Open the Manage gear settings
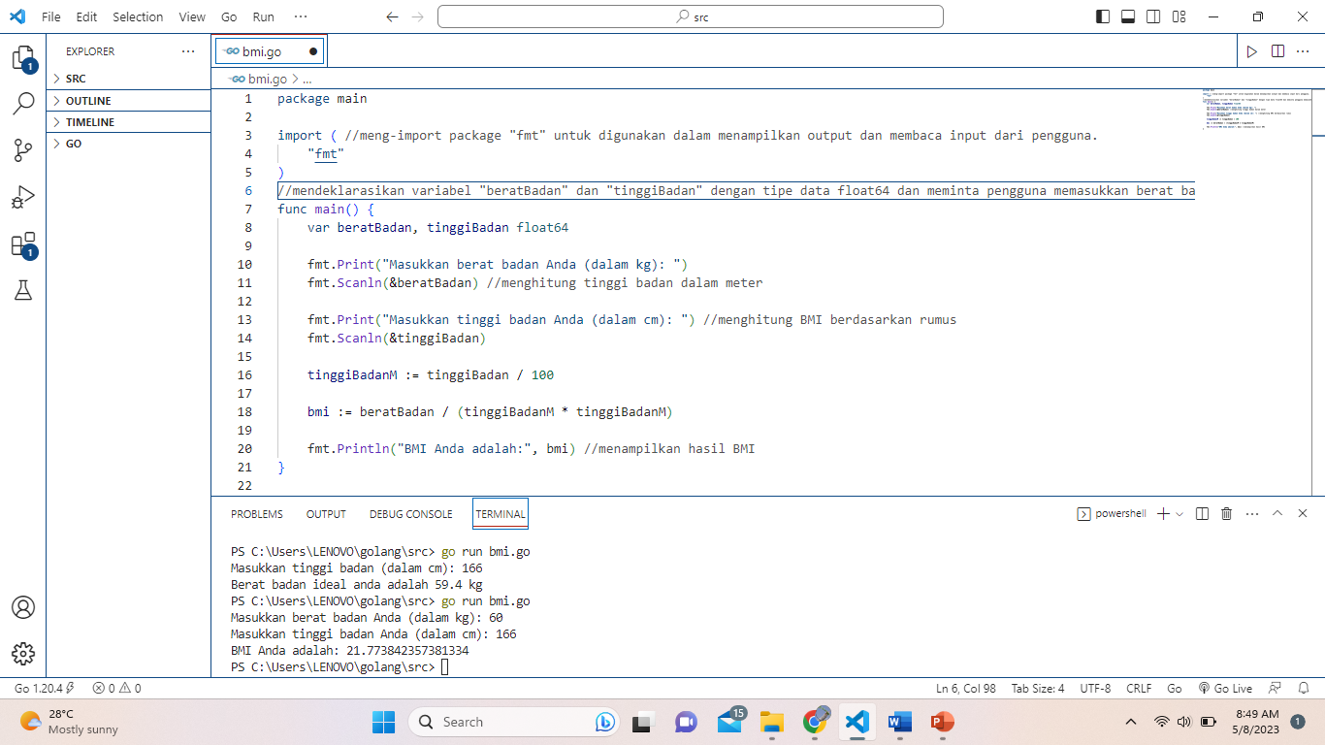Screen dimensions: 1325x745 tap(23, 654)
